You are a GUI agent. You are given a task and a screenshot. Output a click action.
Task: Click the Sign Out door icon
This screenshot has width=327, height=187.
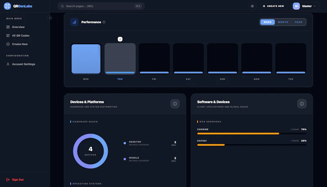8,180
